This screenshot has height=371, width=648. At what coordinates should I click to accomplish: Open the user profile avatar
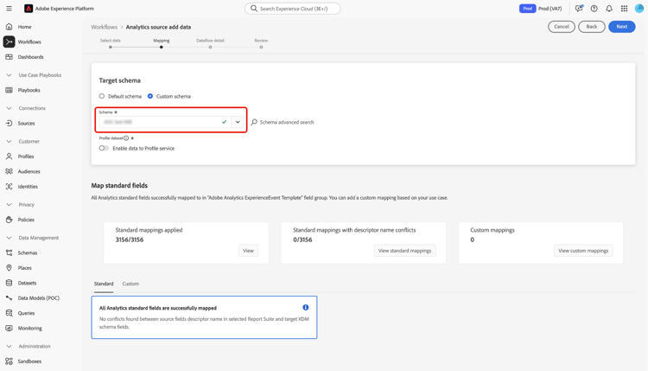(x=639, y=9)
